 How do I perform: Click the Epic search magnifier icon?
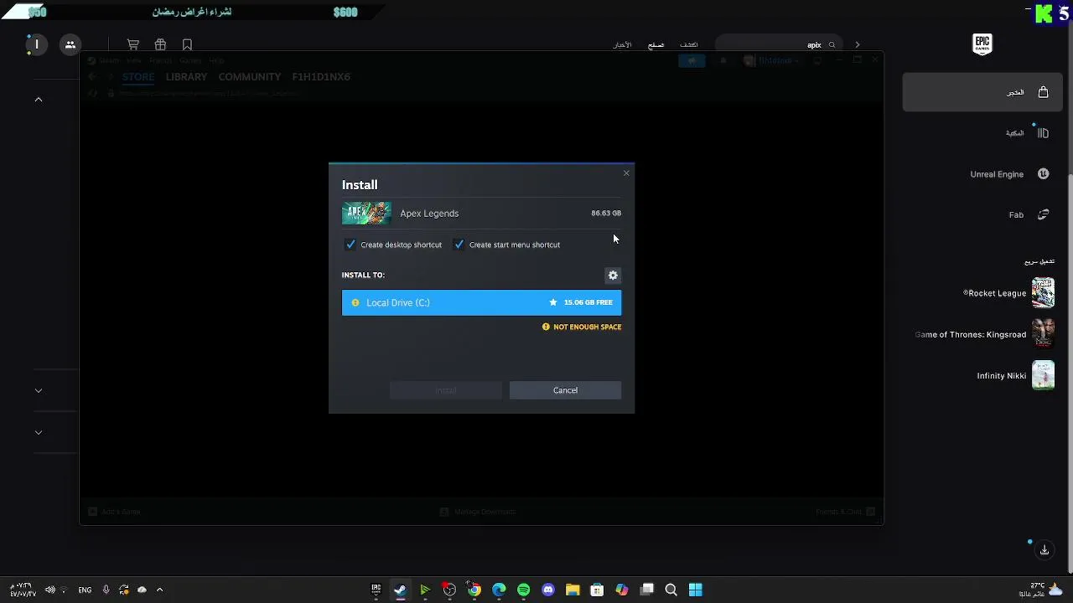click(832, 45)
